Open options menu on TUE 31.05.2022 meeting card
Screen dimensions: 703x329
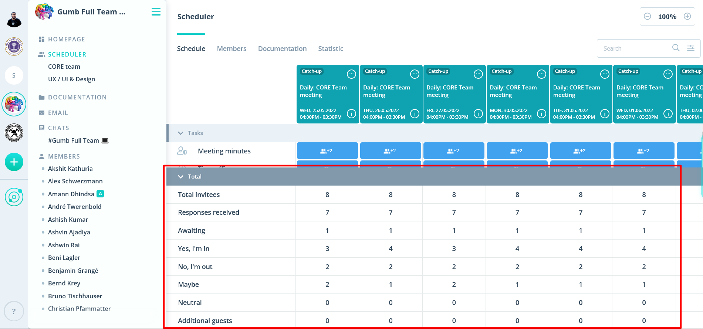tap(605, 74)
